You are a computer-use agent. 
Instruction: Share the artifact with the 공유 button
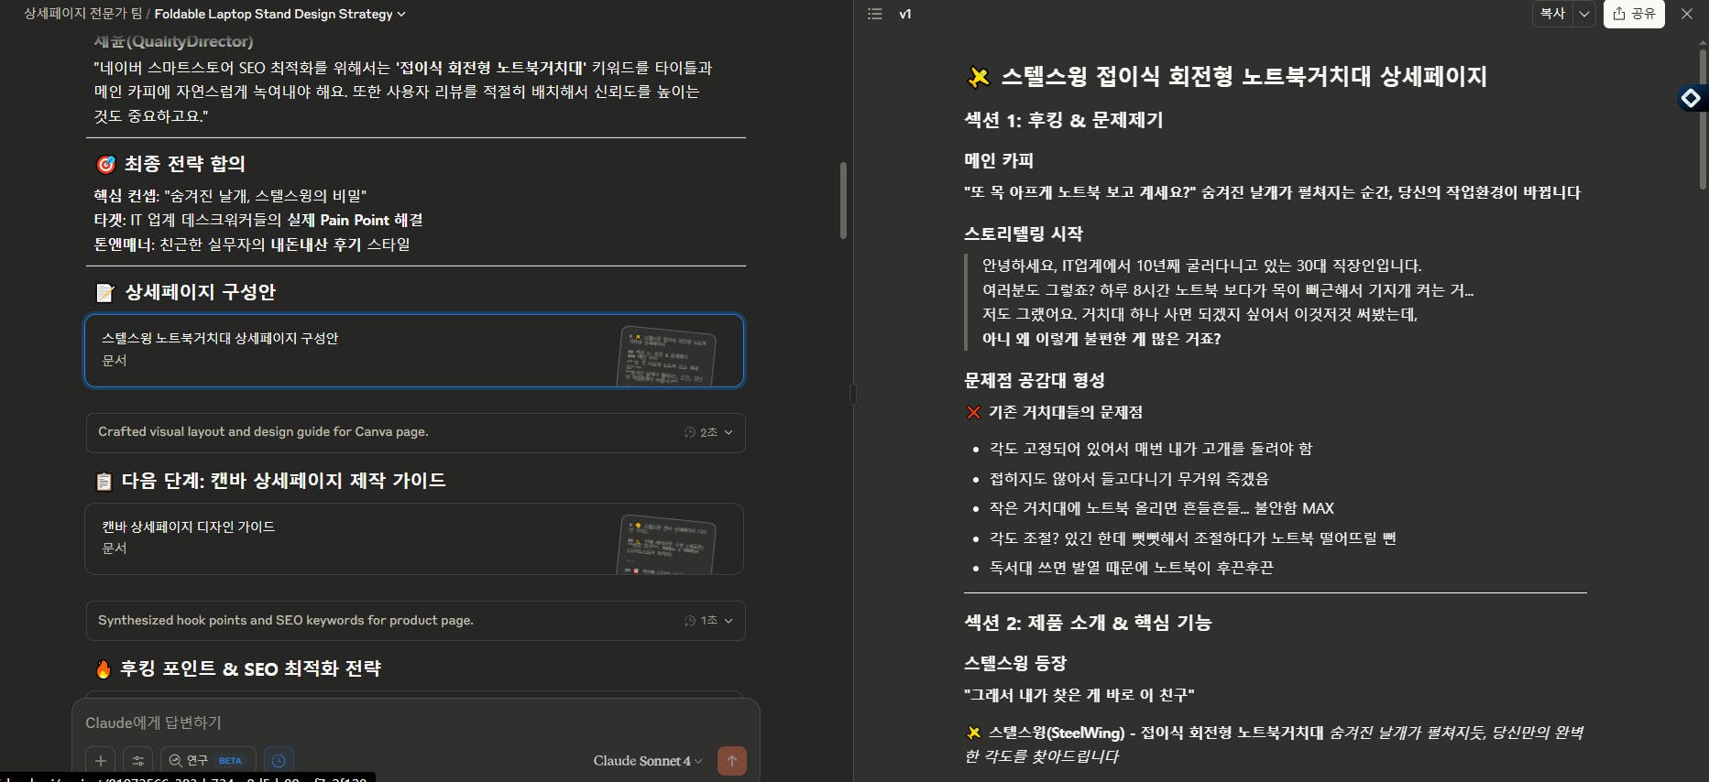click(1634, 14)
